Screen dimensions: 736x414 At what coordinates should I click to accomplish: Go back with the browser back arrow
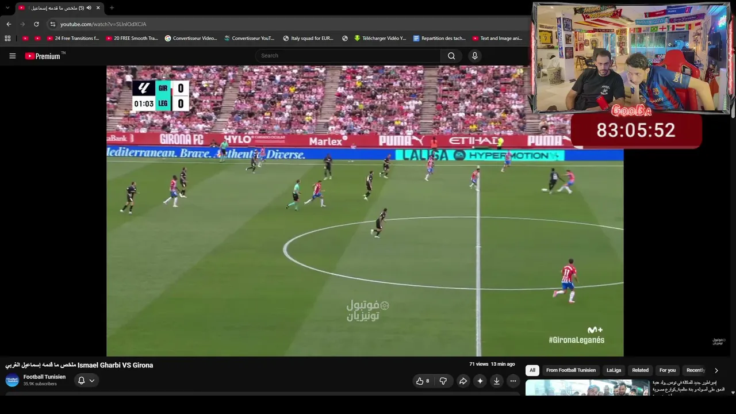[x=9, y=24]
